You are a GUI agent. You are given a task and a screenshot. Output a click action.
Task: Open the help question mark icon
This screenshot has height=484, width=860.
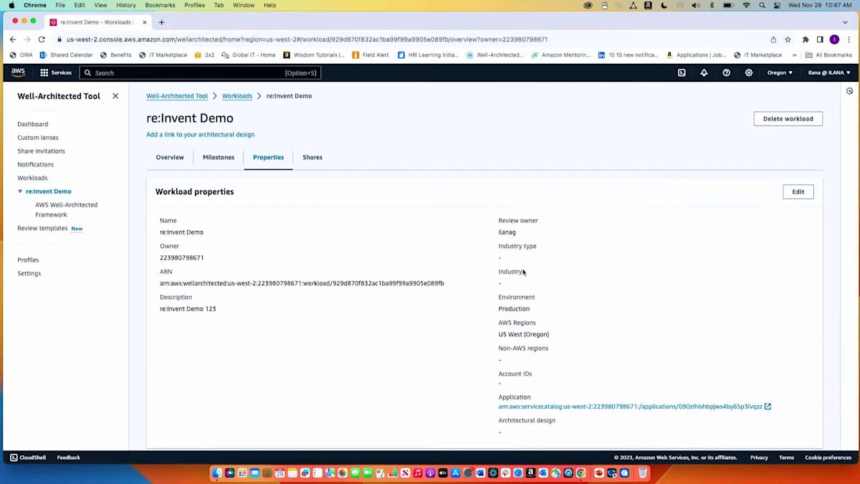coord(726,72)
